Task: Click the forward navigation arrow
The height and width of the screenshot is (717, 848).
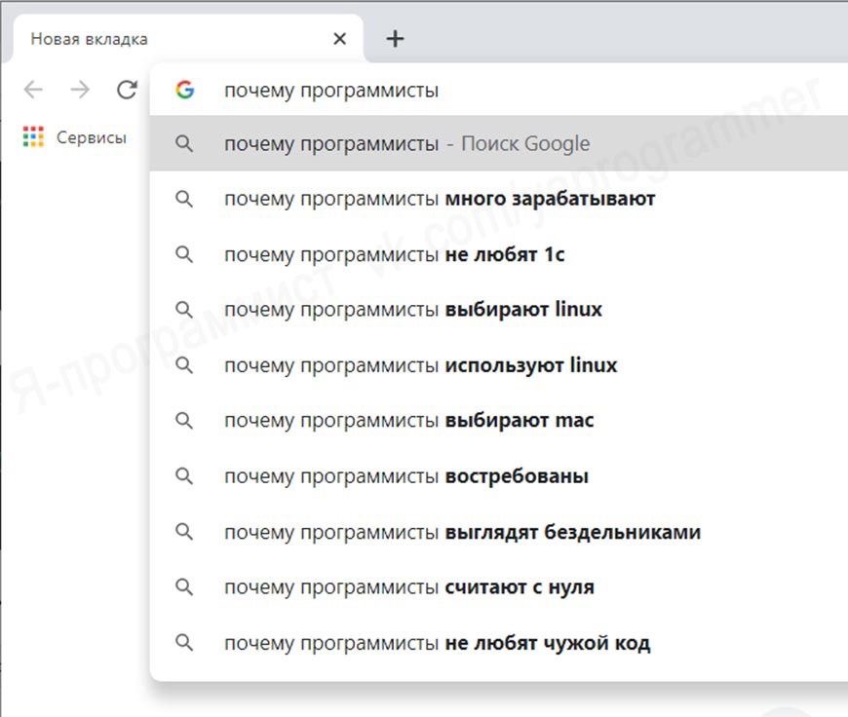Action: click(x=80, y=91)
